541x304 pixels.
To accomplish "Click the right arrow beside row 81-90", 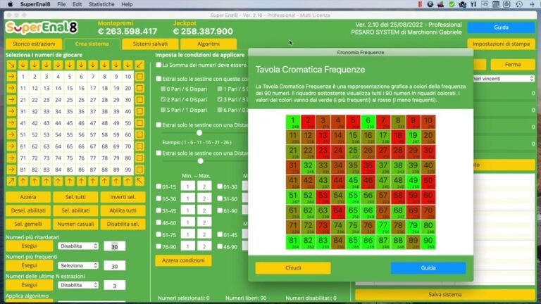I will pyautogui.click(x=11, y=170).
